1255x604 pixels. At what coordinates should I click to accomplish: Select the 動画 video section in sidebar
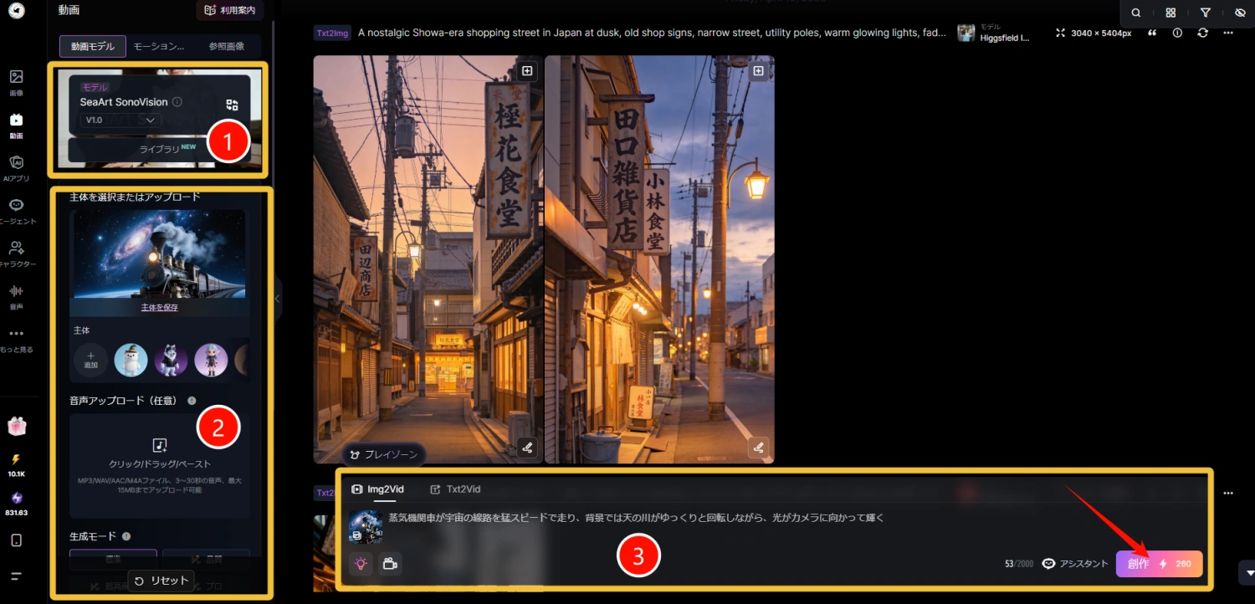tap(16, 125)
